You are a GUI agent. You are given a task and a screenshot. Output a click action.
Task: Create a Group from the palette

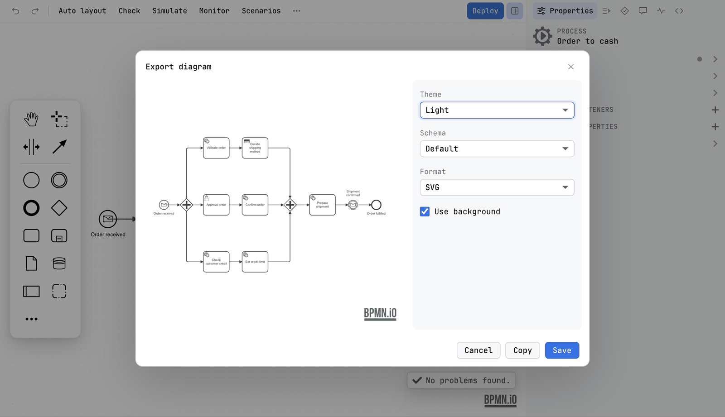tap(59, 291)
